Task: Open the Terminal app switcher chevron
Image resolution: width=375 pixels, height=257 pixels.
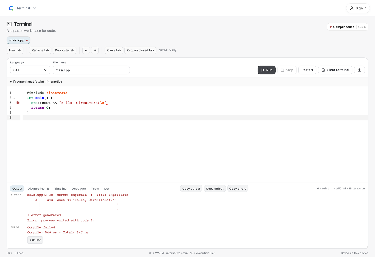Action: [x=34, y=8]
